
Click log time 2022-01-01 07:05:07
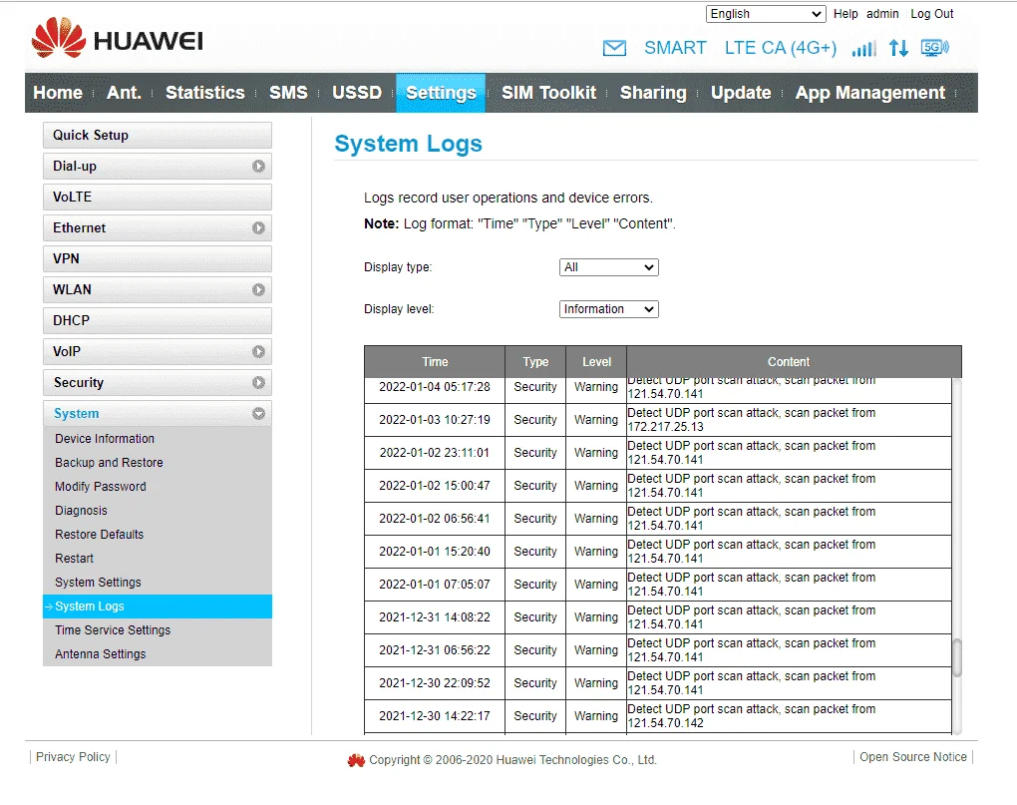pos(435,585)
